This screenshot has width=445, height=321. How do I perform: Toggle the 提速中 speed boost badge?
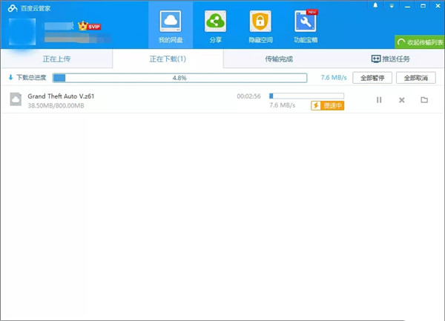[x=327, y=105]
